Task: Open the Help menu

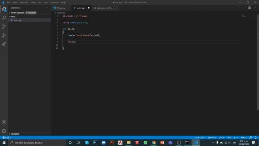Action: tap(63, 2)
